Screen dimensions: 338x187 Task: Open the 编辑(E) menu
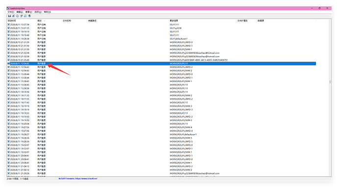[20, 12]
